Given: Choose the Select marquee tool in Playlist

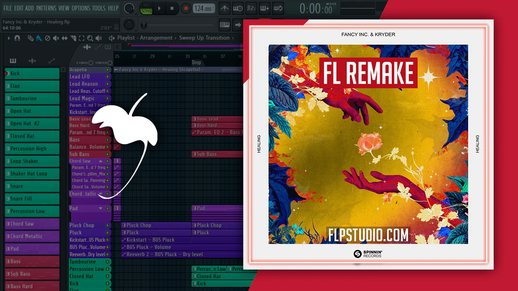Looking at the screenshot, I should 81,38.
